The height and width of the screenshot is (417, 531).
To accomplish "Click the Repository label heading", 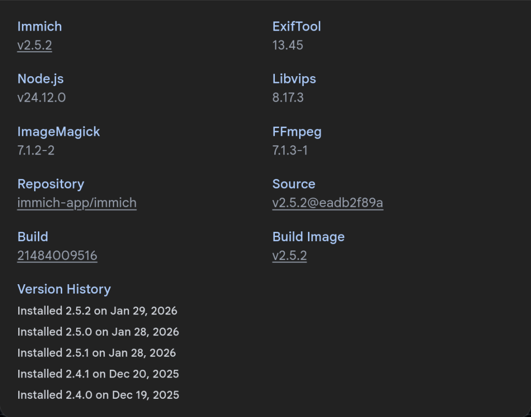I will 50,184.
